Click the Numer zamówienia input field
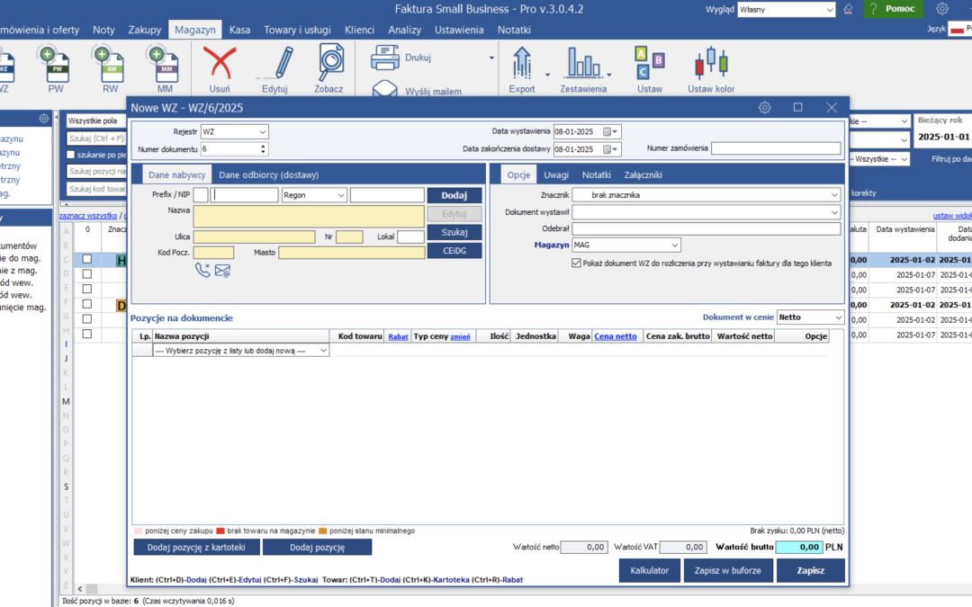The width and height of the screenshot is (972, 607). click(775, 148)
